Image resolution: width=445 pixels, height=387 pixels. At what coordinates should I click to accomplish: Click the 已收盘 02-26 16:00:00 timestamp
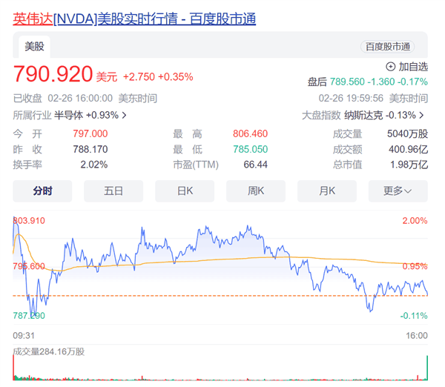click(x=85, y=99)
